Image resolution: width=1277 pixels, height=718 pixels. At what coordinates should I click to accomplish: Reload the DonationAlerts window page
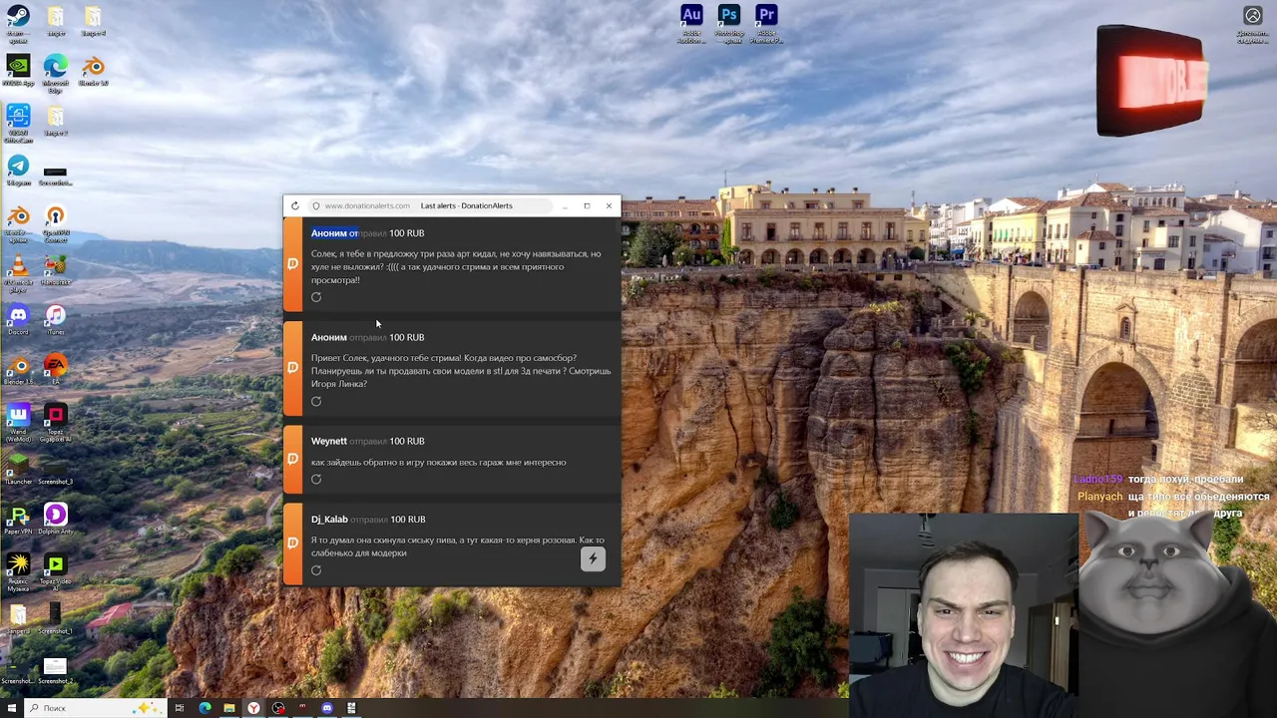294,205
